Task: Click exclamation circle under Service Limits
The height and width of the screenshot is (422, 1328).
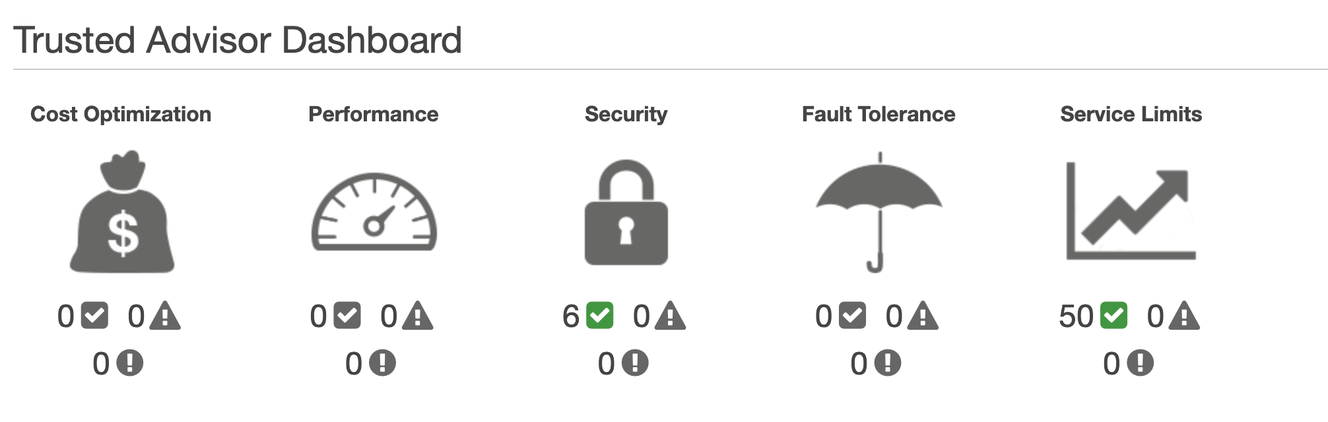Action: [1140, 363]
